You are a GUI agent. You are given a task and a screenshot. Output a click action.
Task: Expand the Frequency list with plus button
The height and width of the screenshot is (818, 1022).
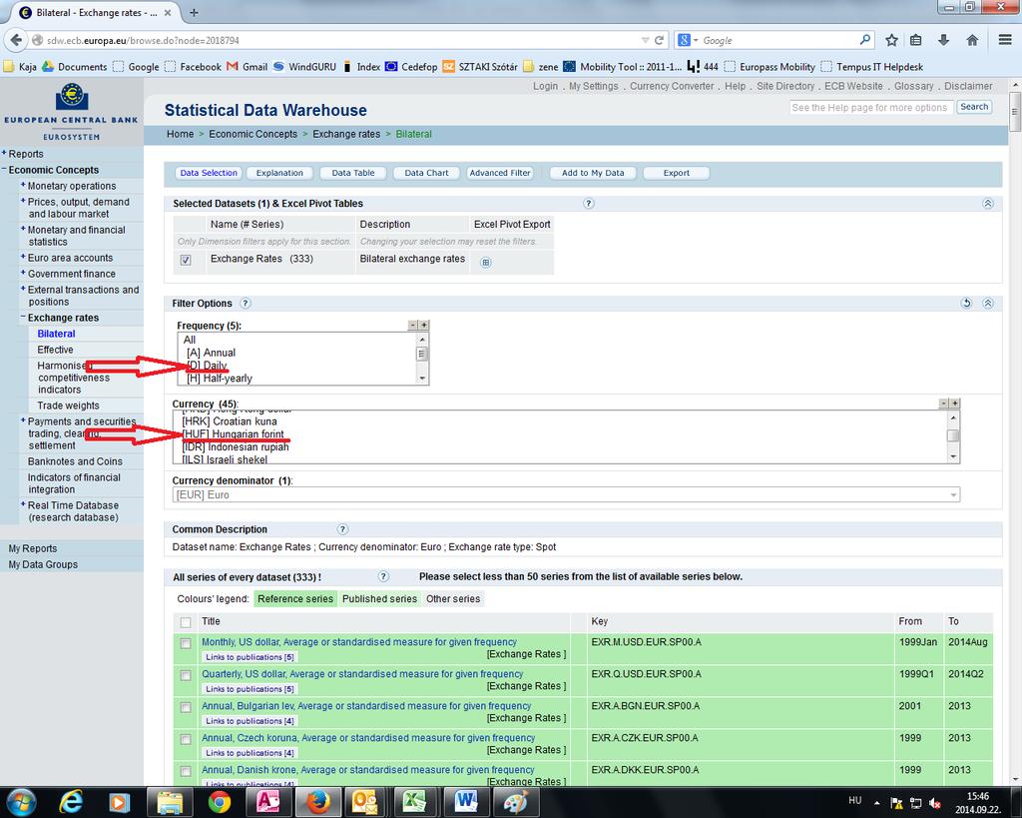[x=423, y=325]
